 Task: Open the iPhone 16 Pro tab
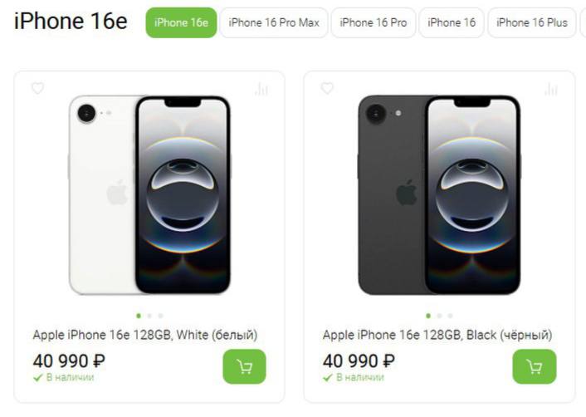tap(374, 22)
